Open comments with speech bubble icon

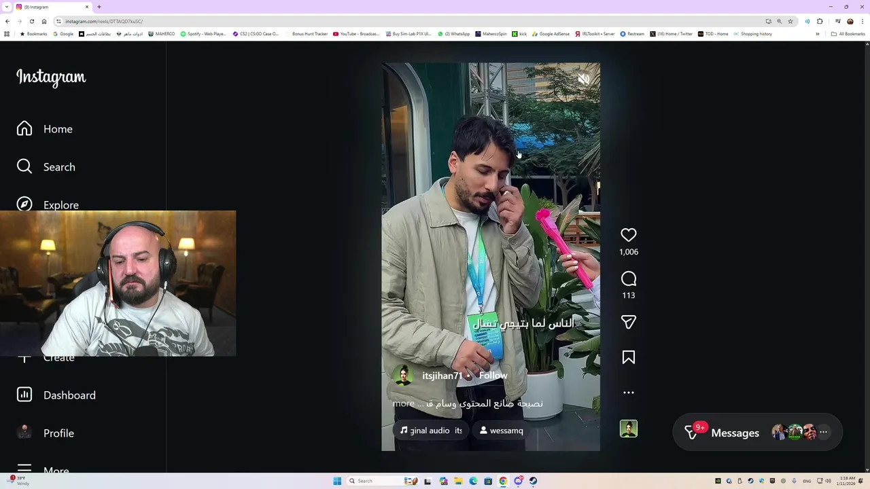coord(629,279)
